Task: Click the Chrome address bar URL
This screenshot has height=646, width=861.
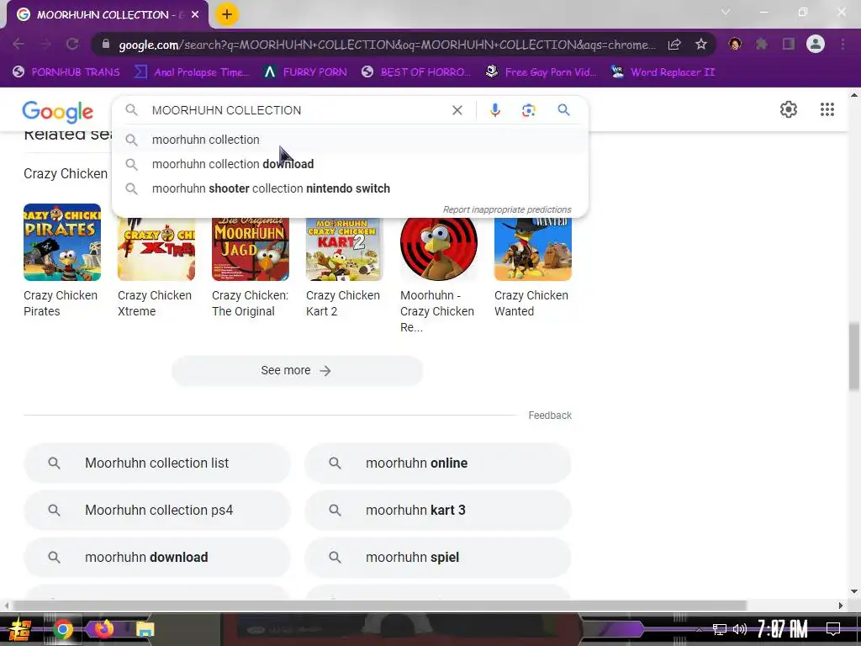Action: click(387, 45)
